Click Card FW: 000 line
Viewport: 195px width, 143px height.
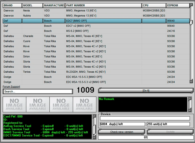(13, 117)
